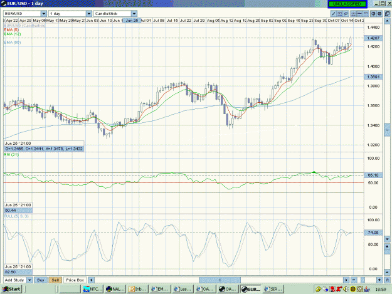392x294 pixels.
Task: Click the vertical zoom plus button
Action: tap(387, 246)
